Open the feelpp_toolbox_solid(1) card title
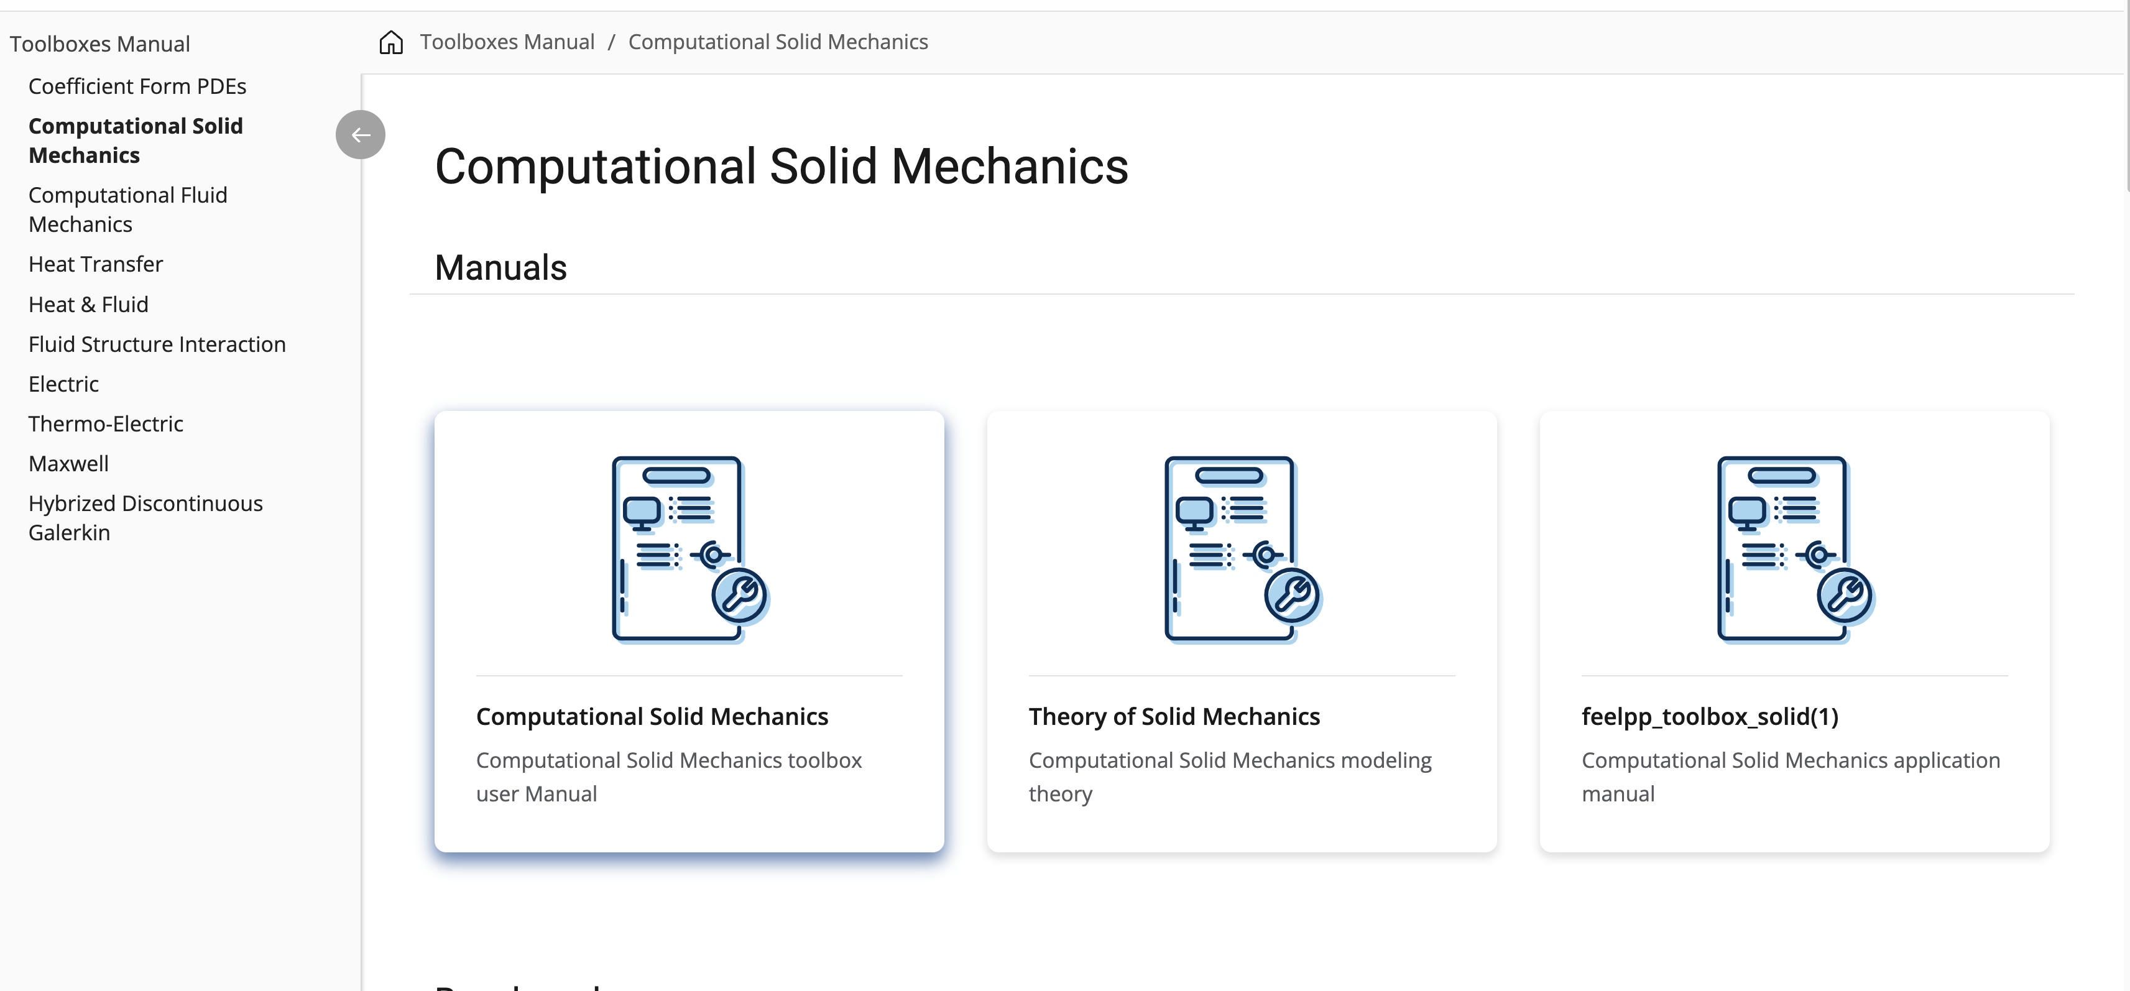2130x991 pixels. tap(1710, 717)
